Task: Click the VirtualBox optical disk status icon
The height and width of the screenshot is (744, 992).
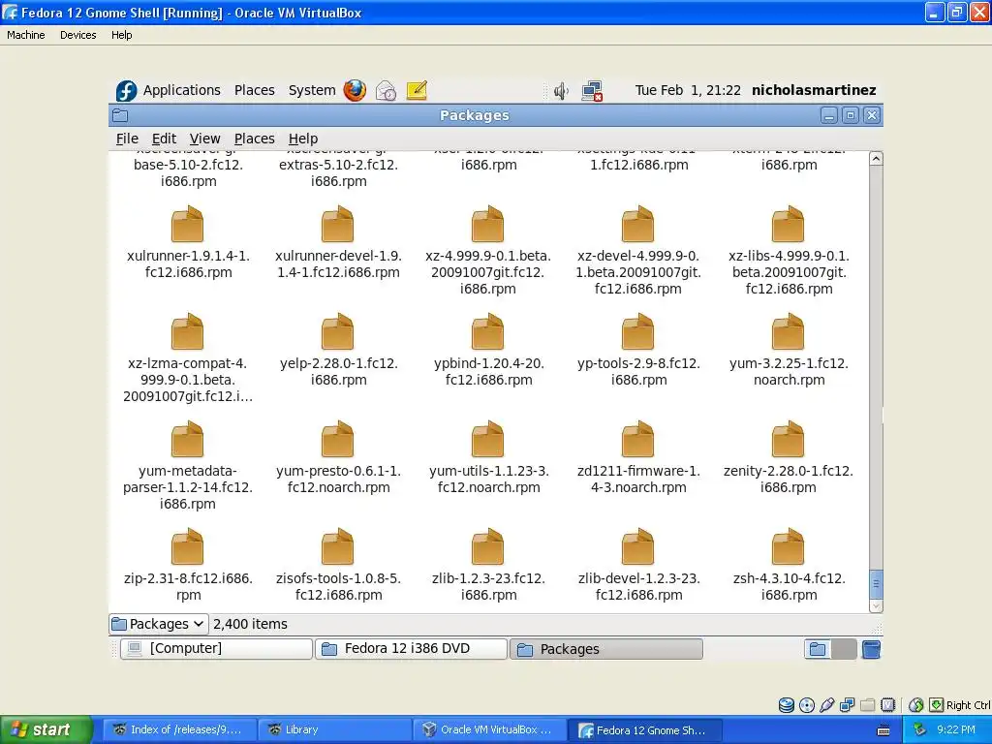Action: coord(807,705)
